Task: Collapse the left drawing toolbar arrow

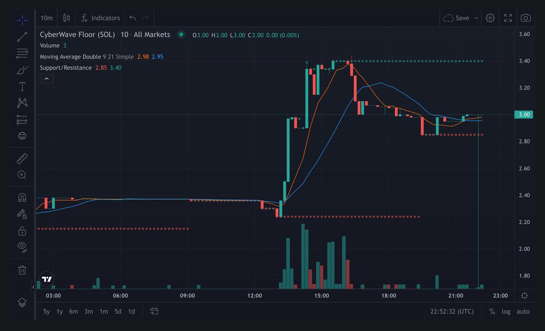Action: [33, 287]
